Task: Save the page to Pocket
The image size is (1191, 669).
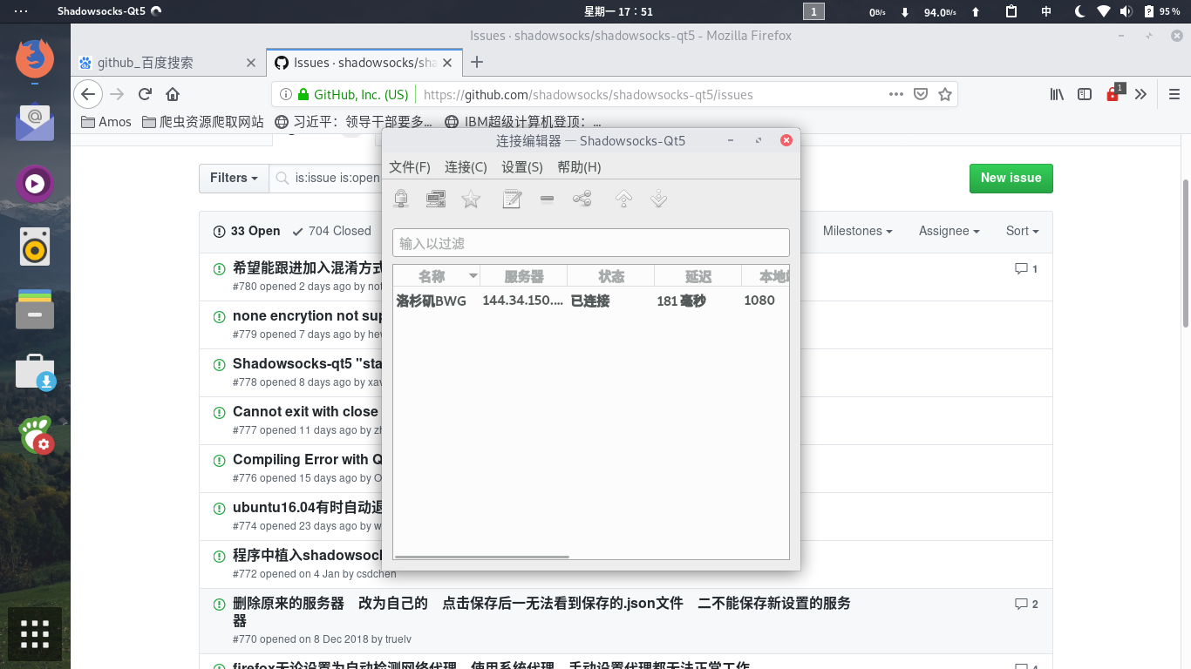Action: 921,94
